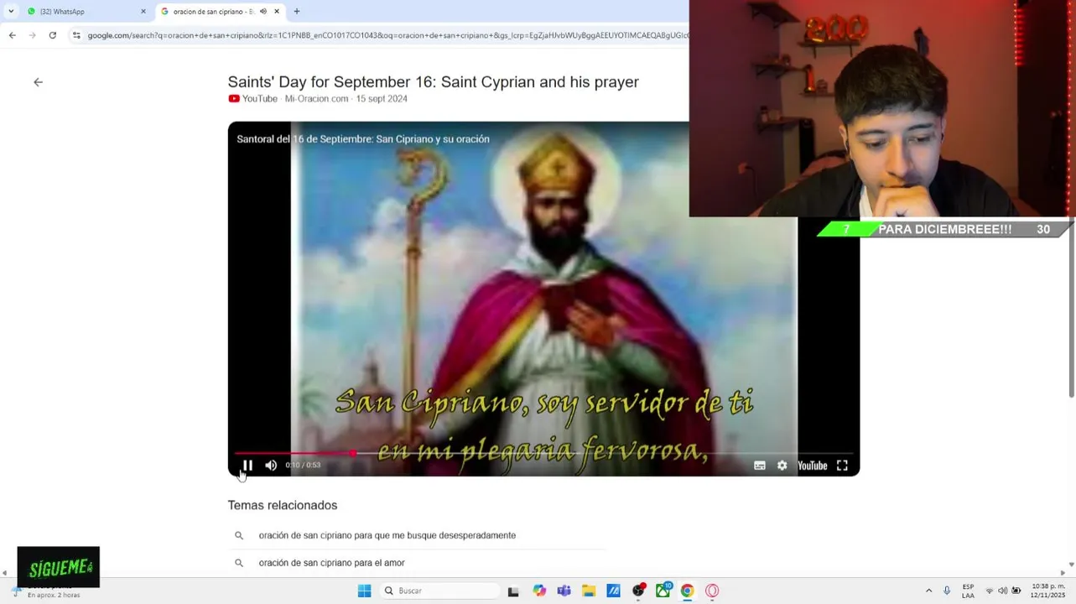Show hidden system tray icons
Screen dimensions: 1076x604
click(x=928, y=591)
